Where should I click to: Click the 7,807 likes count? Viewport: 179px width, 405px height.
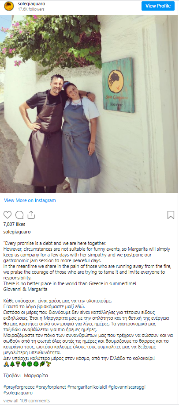click(14, 224)
